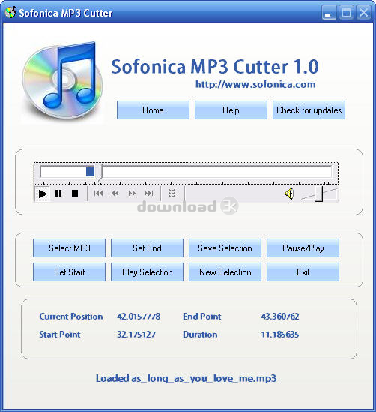The height and width of the screenshot is (412, 376).
Task: Click the play icon in the media toolbar
Action: (43, 194)
